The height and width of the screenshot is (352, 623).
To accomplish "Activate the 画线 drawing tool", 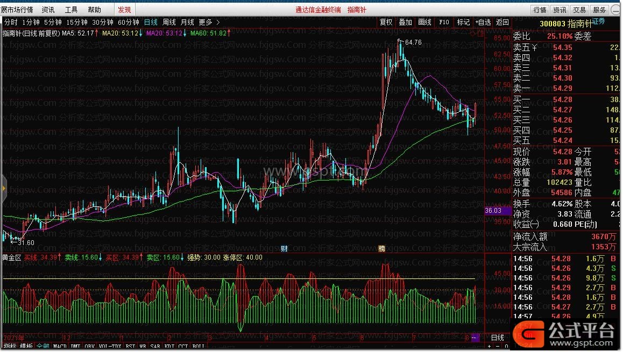I will (x=424, y=22).
